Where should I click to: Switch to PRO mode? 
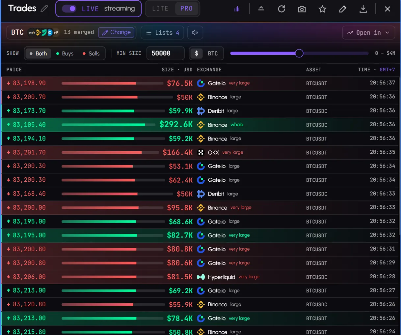click(186, 9)
